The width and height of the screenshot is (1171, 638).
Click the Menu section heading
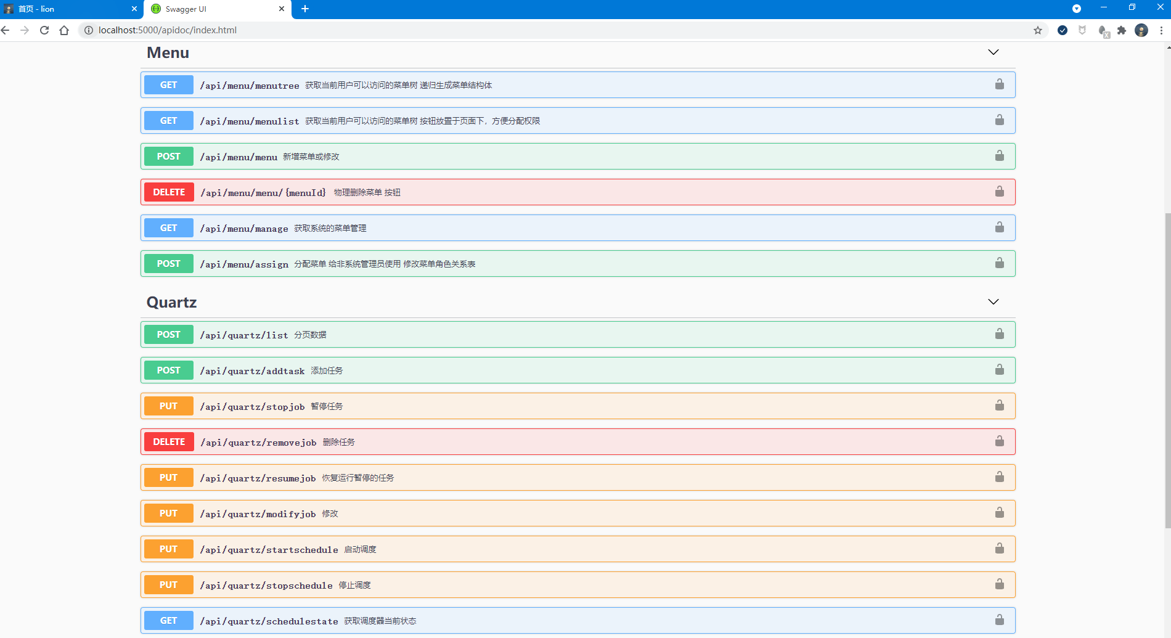[x=168, y=53]
